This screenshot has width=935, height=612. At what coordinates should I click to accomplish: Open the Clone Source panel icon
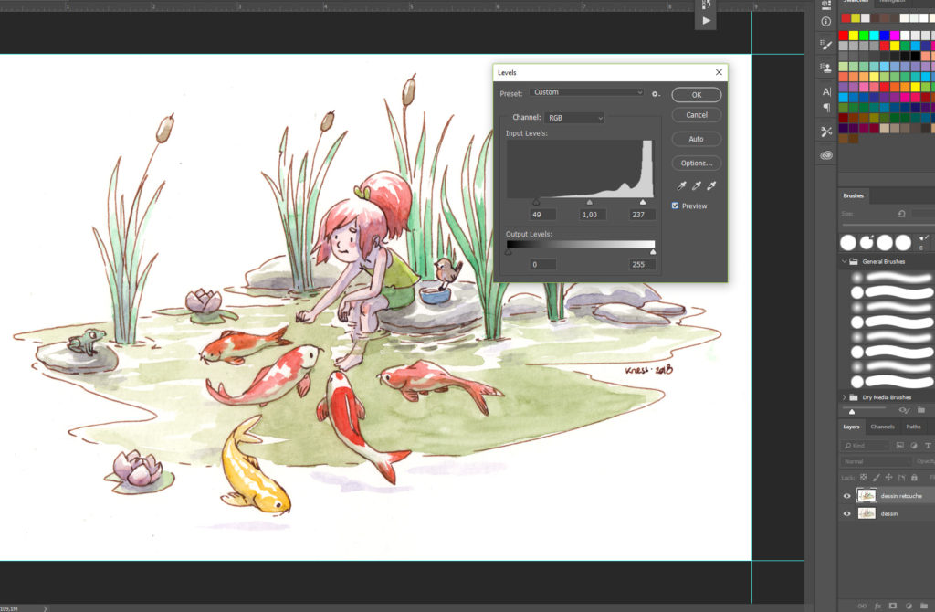point(826,68)
